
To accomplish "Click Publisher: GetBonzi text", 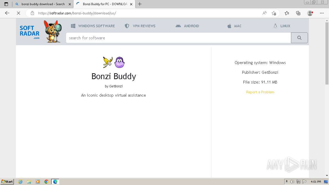I will tap(260, 72).
